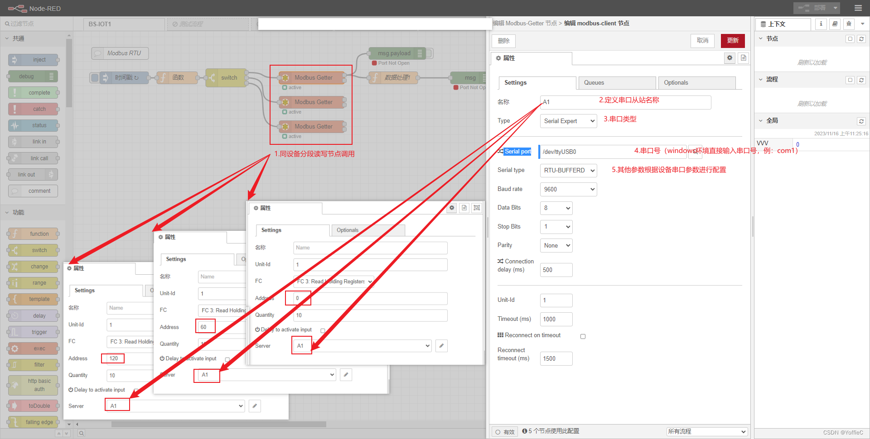This screenshot has height=439, width=870.
Task: Refresh the 全局 context section
Action: pos(861,121)
